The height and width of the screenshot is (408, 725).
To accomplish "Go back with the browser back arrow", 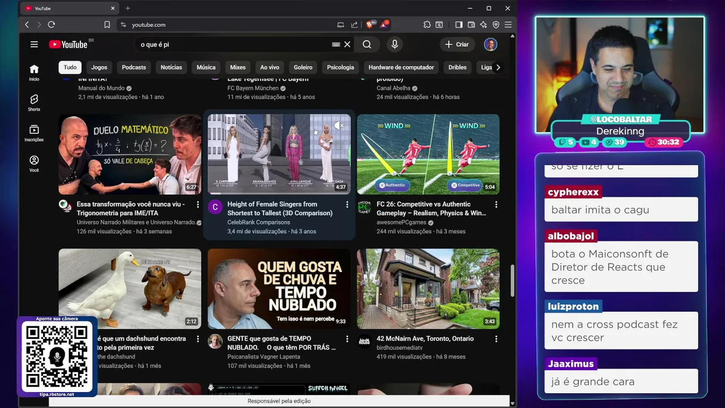I will (27, 24).
